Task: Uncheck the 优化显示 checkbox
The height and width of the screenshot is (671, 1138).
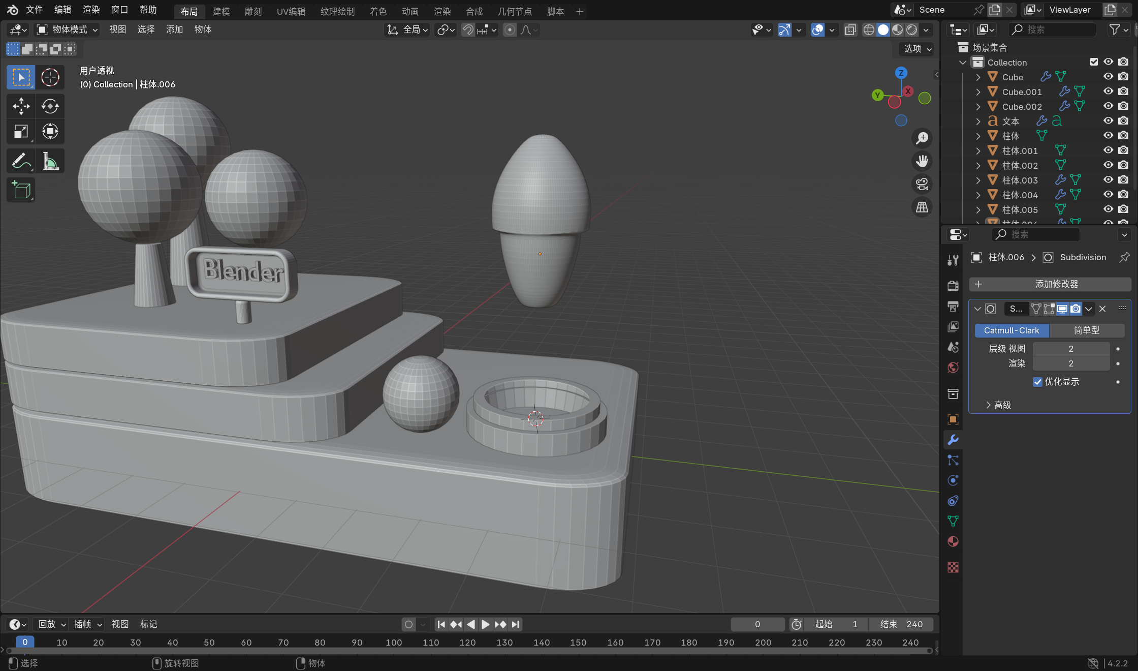Action: click(x=1037, y=382)
